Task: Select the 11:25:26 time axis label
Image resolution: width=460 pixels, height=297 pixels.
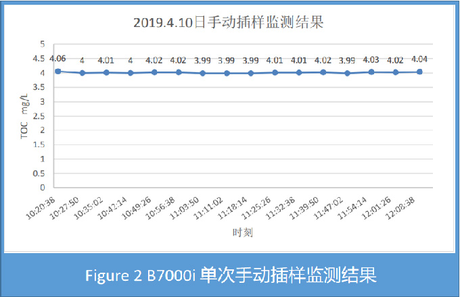Action: [257, 208]
